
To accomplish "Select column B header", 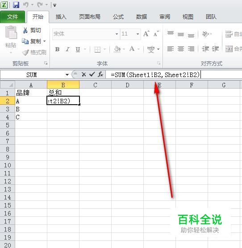I will point(63,85).
